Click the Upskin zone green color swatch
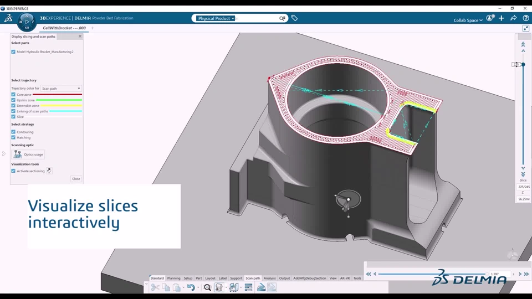The width and height of the screenshot is (532, 299). point(59,100)
